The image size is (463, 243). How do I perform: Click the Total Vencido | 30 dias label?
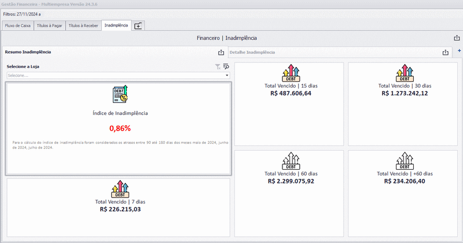(405, 85)
